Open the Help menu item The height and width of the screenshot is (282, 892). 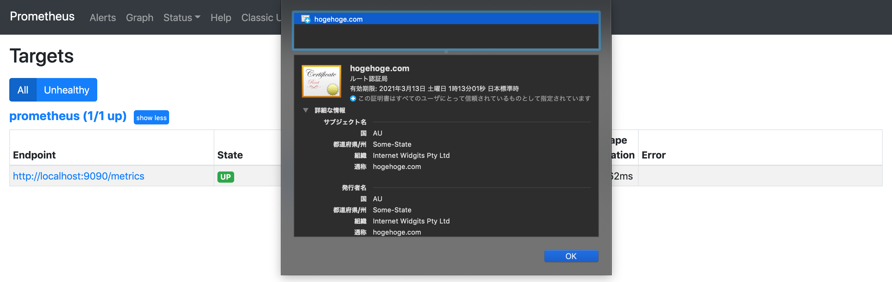(x=221, y=18)
